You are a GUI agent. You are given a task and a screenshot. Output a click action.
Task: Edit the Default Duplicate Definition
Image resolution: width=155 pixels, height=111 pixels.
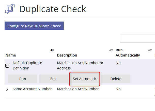[x=54, y=79]
